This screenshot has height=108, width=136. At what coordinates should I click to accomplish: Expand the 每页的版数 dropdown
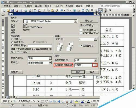click(95, 60)
